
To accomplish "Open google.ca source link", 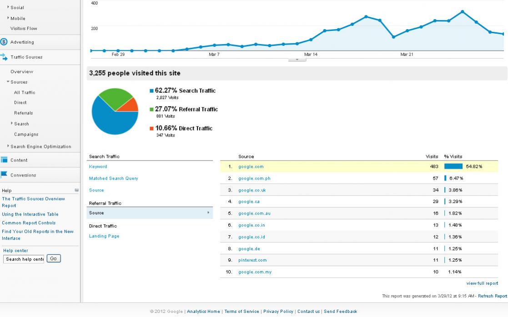I will coord(249,201).
